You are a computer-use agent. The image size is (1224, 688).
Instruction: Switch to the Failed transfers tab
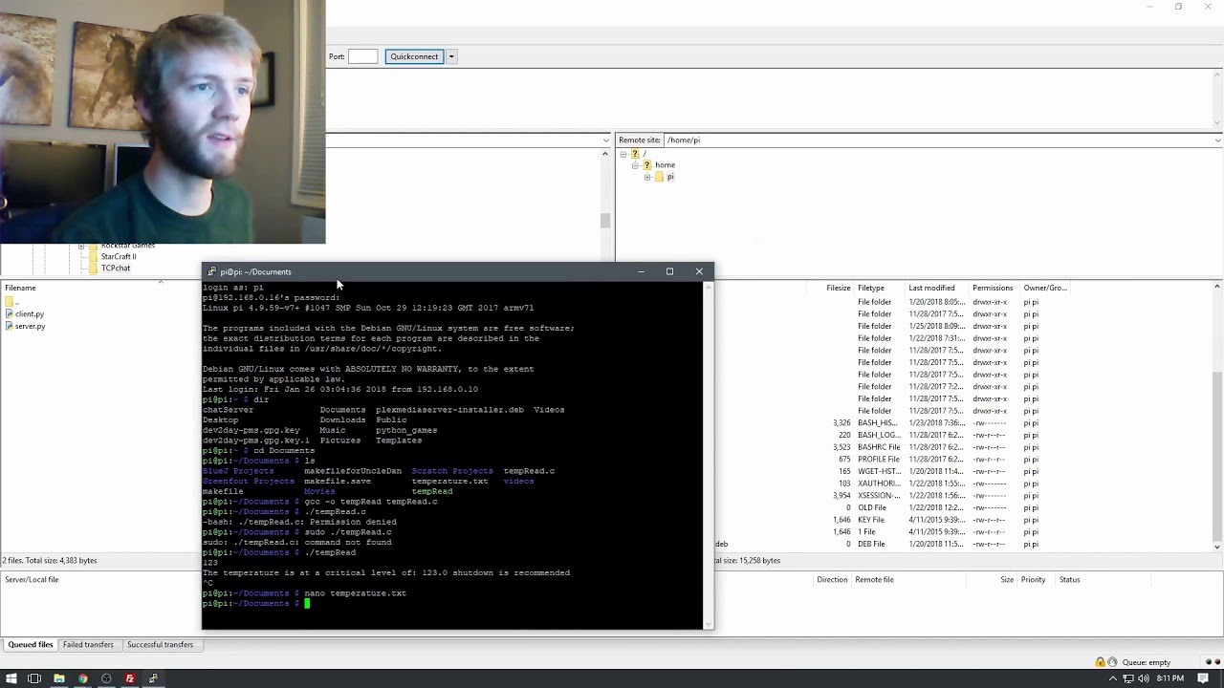coord(88,645)
